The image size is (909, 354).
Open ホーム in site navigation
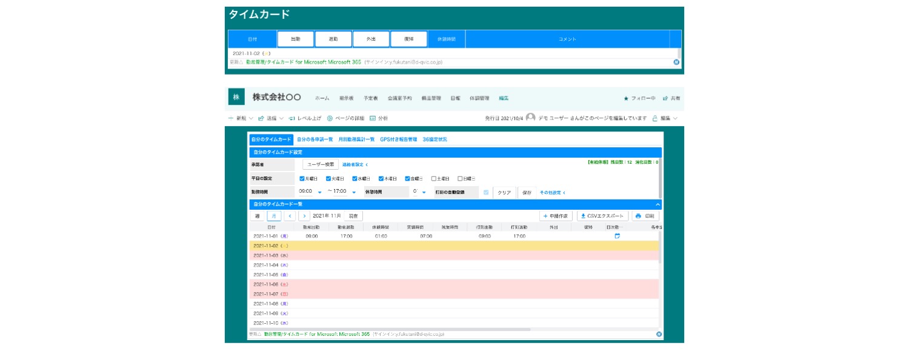322,98
